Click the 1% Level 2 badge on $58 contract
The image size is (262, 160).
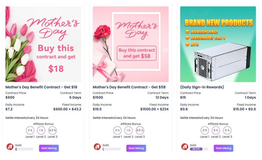coord(129,130)
